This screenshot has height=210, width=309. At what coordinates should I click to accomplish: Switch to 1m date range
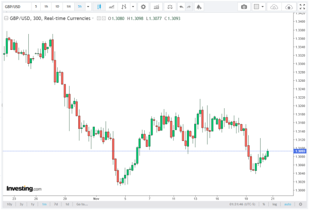(x=44, y=204)
